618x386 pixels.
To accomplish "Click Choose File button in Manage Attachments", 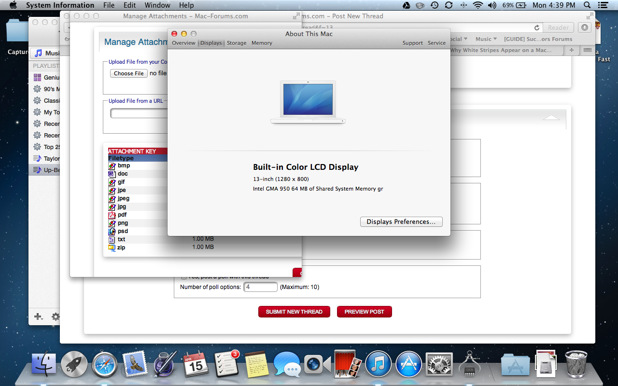I will pyautogui.click(x=129, y=73).
